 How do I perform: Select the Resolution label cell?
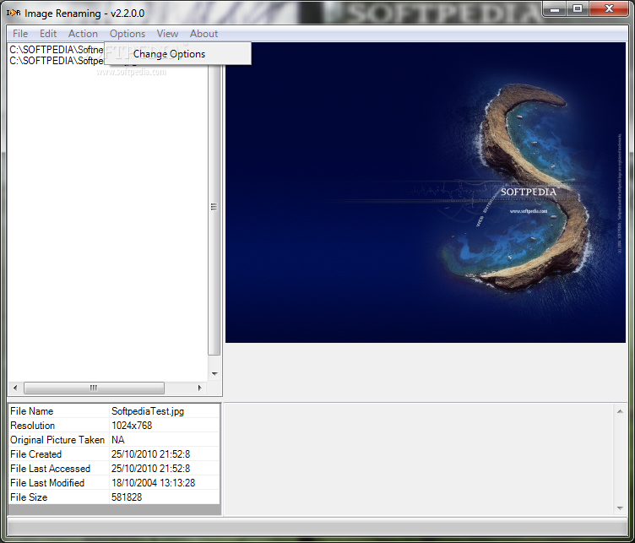click(x=59, y=426)
